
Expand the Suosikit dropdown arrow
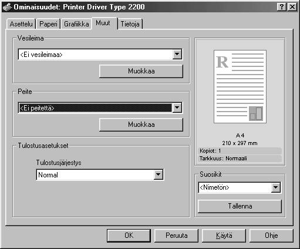coord(276,187)
